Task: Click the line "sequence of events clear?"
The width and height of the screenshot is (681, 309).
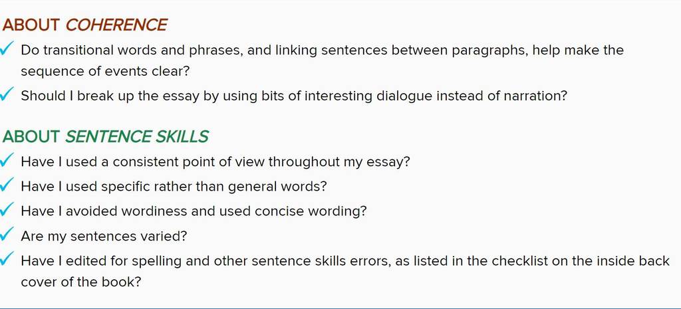Action: [106, 71]
